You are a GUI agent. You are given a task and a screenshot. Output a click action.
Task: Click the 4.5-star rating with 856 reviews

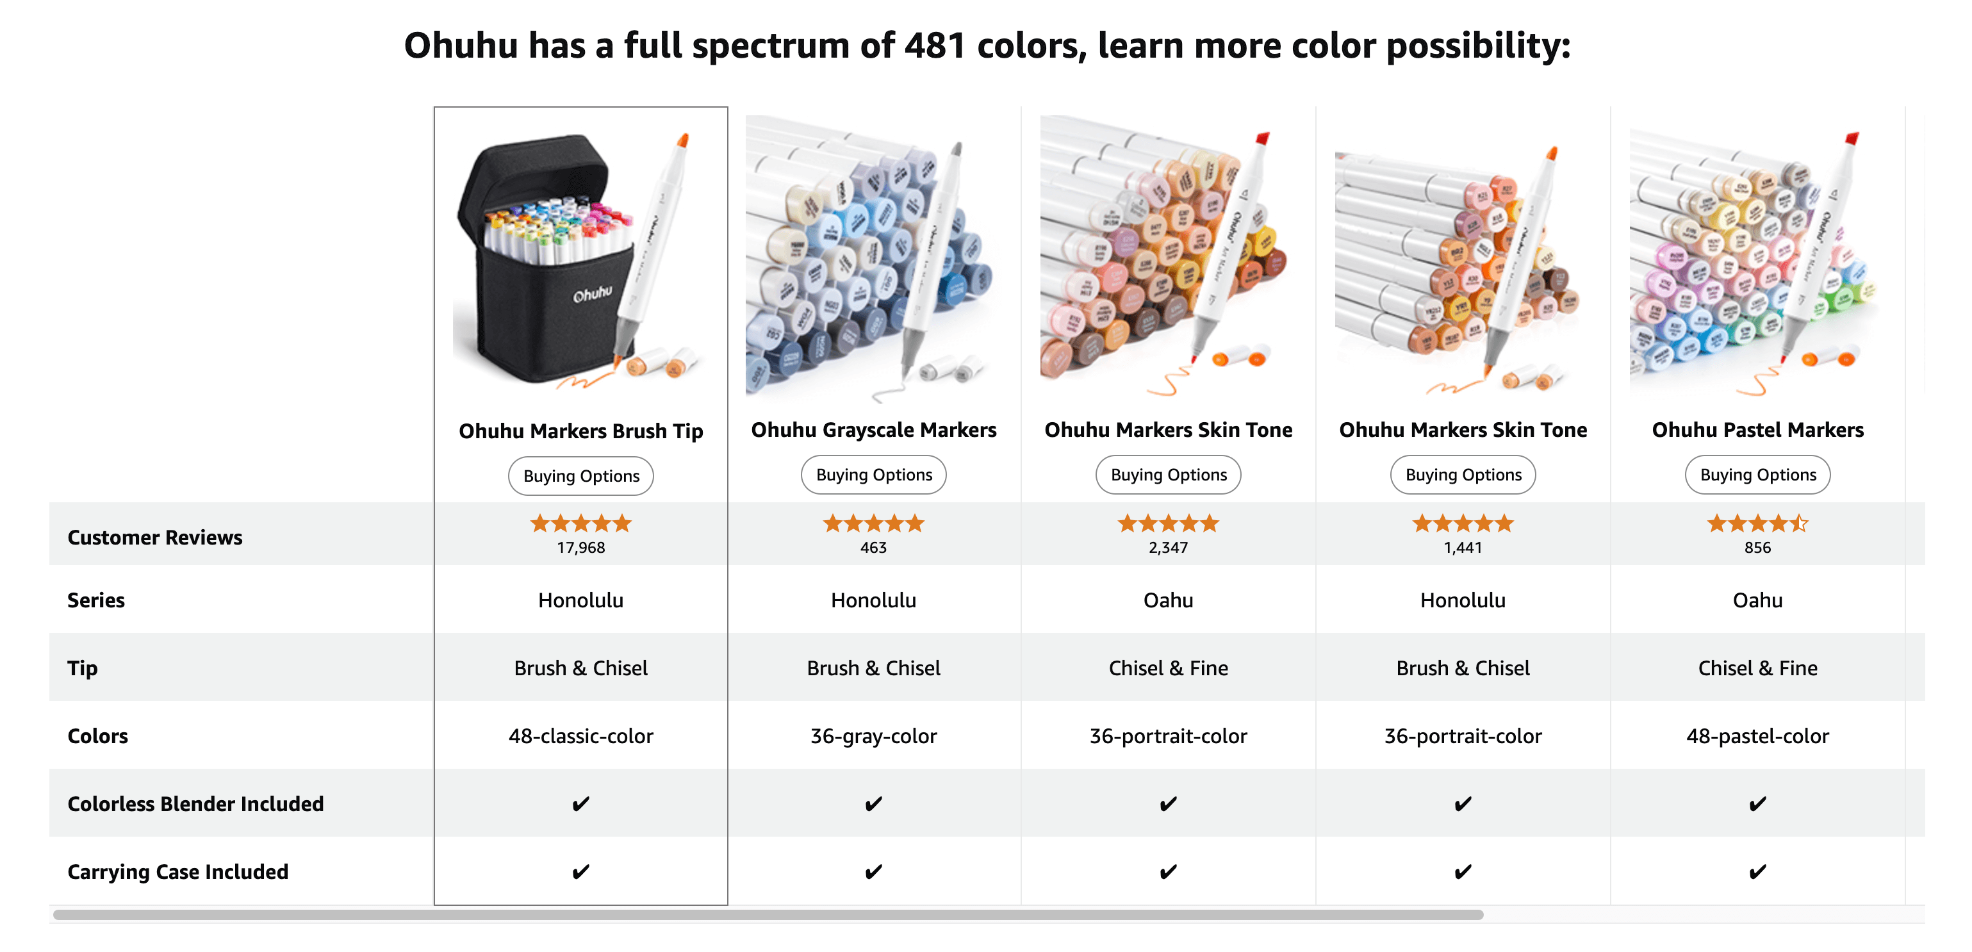pos(1757,523)
